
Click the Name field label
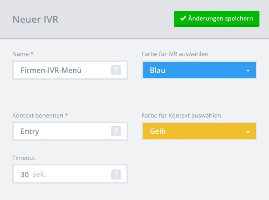(x=20, y=54)
